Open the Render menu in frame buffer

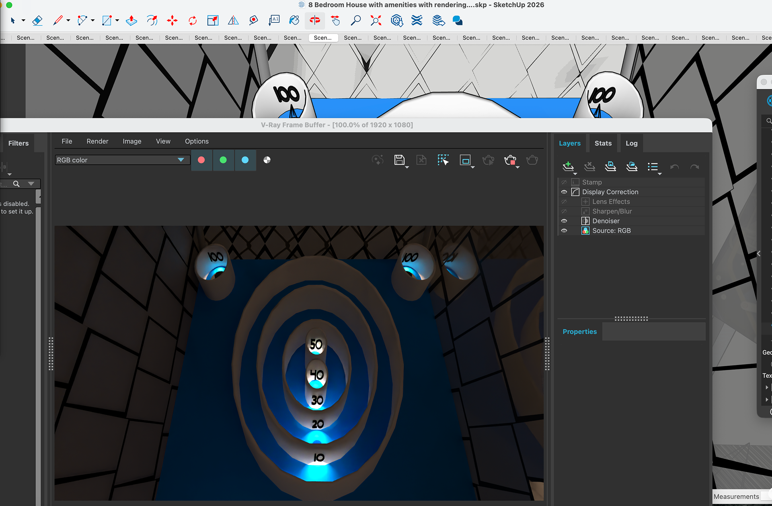97,141
